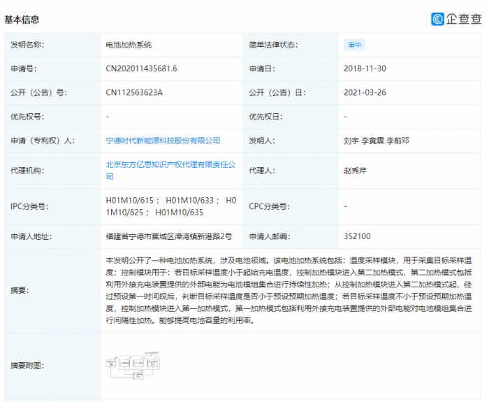This screenshot has height=402, width=489.
Task: Click IPC code H01M10/635
Action: [179, 212]
